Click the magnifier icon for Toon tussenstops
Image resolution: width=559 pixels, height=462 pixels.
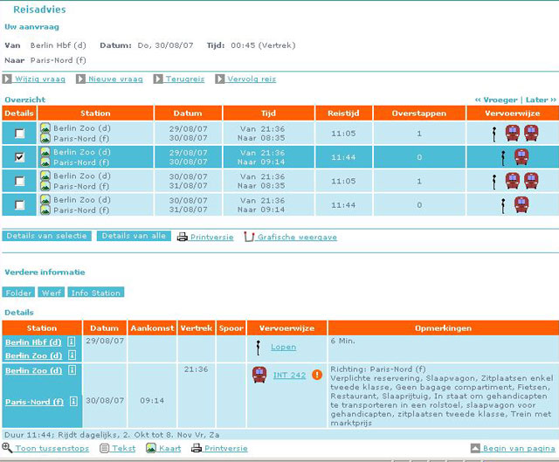coord(8,448)
